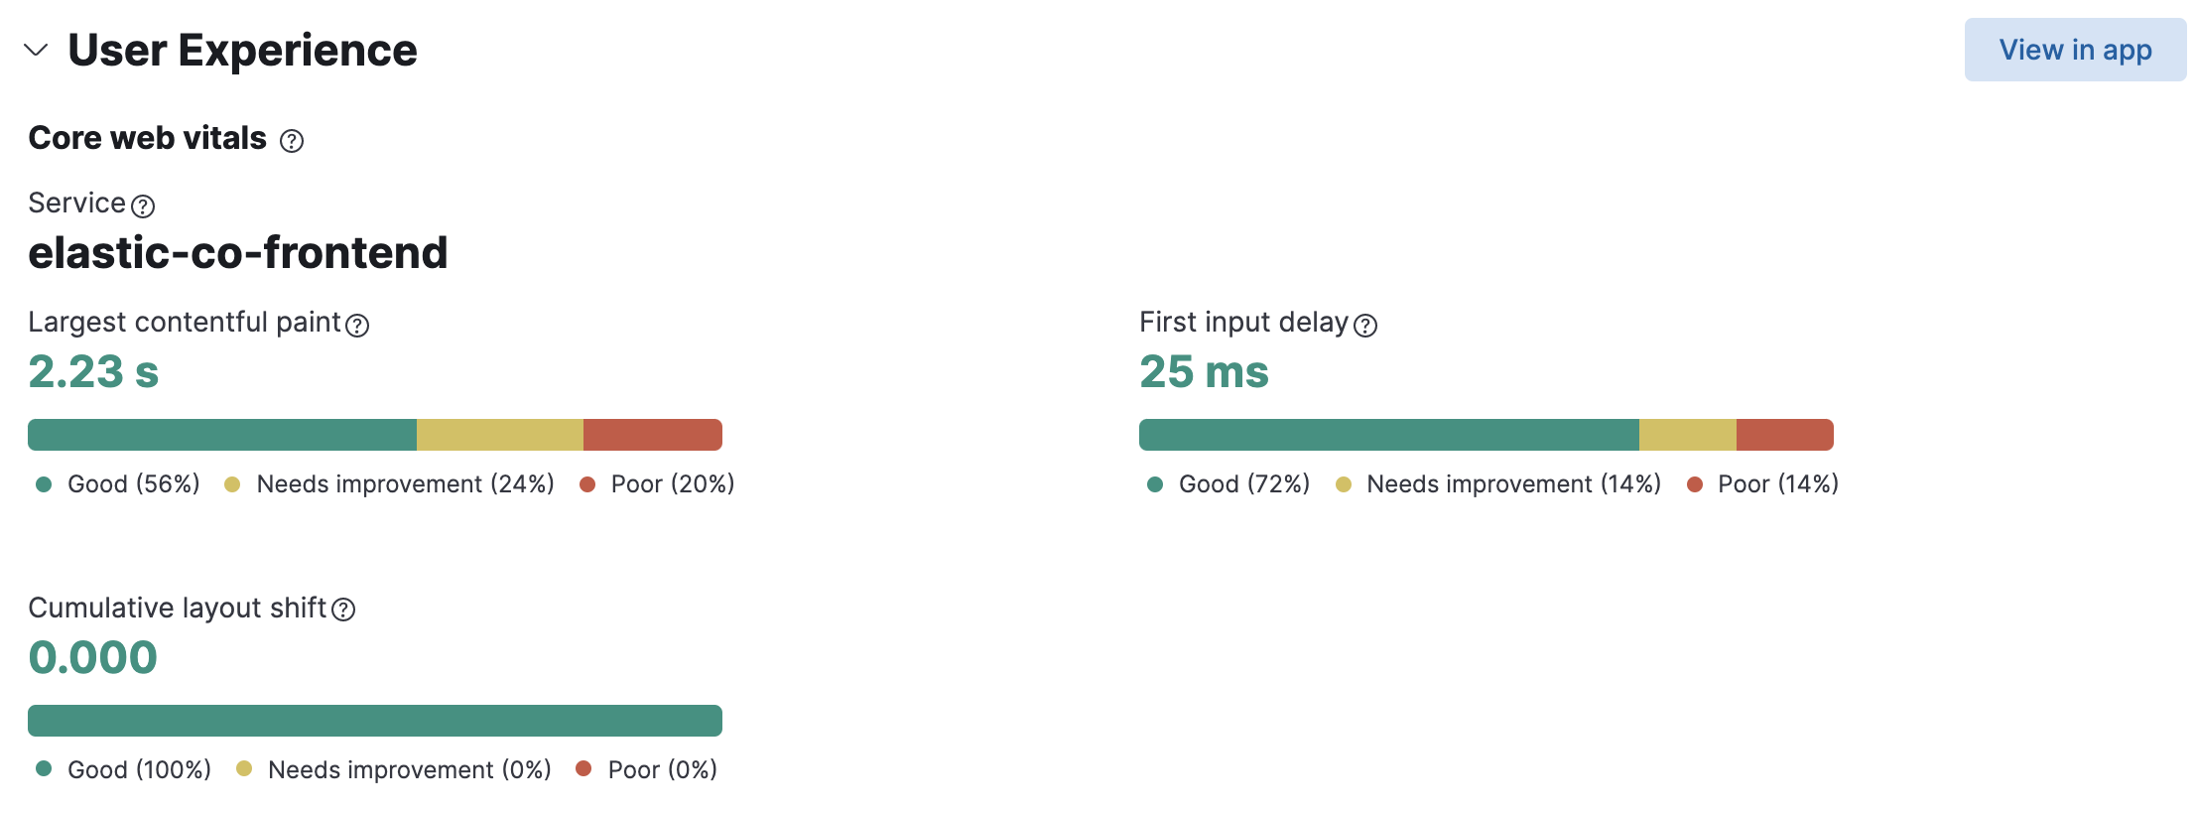This screenshot has width=2197, height=814.
Task: Open Core web vitals help icon
Action: coord(291,141)
